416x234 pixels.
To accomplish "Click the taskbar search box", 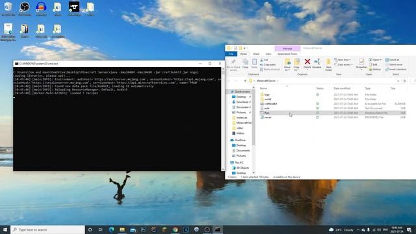I will (x=47, y=229).
